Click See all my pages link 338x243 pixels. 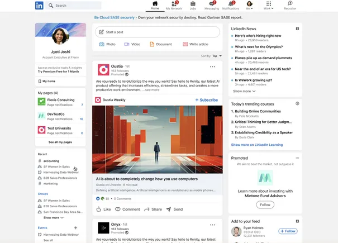59,142
